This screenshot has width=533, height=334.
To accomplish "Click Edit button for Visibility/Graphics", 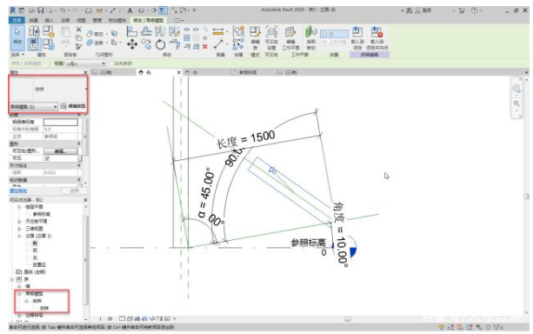I will (61, 151).
